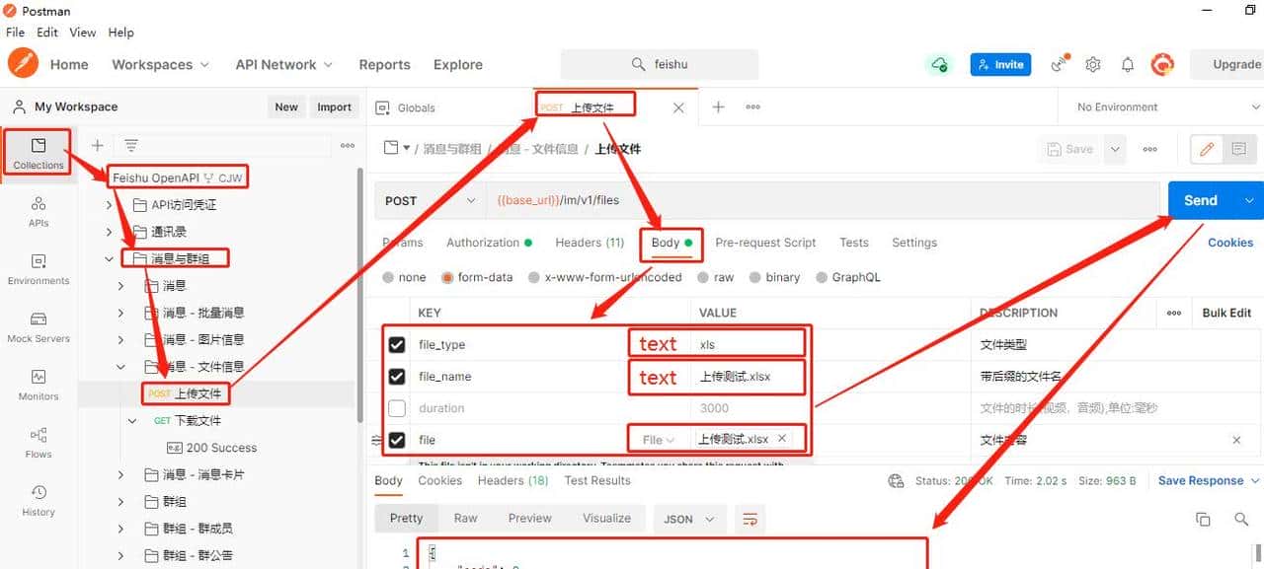This screenshot has height=569, width=1264.
Task: Copy the response body
Action: 1203,519
